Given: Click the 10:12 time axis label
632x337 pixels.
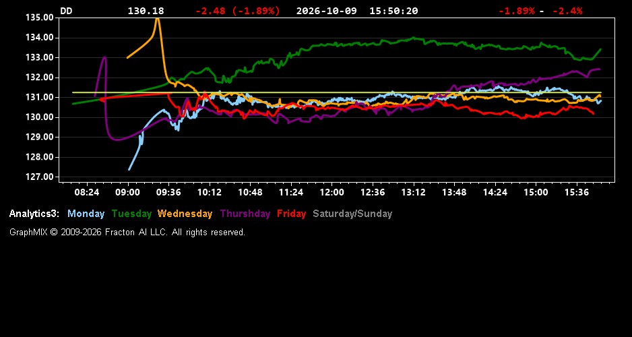Looking at the screenshot, I should coord(209,192).
